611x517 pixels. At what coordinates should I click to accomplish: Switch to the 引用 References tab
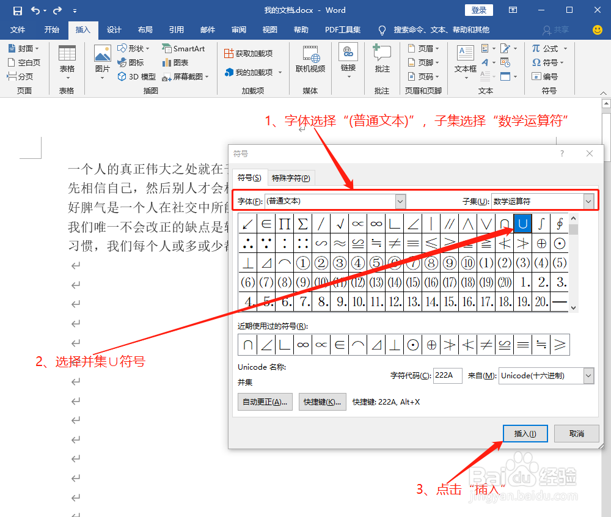(x=176, y=29)
